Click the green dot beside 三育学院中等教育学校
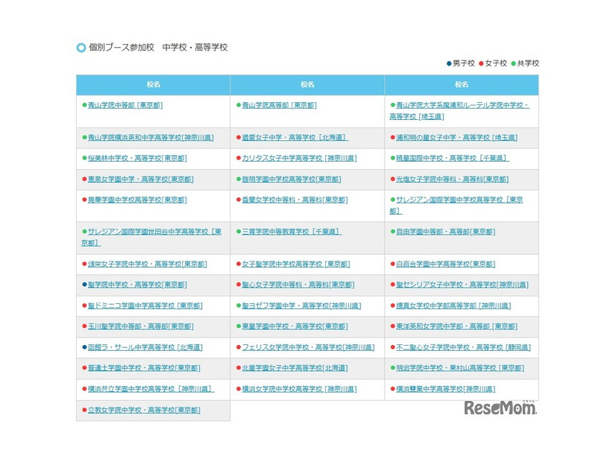616x462 pixels. [x=237, y=232]
